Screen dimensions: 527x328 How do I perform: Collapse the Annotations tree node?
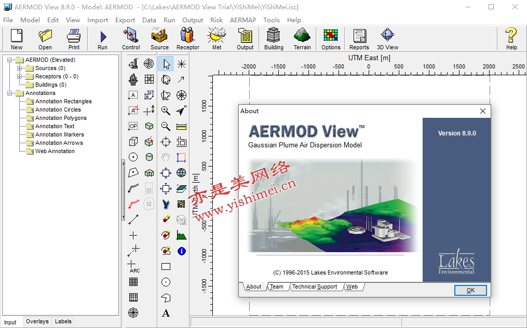(x=9, y=93)
